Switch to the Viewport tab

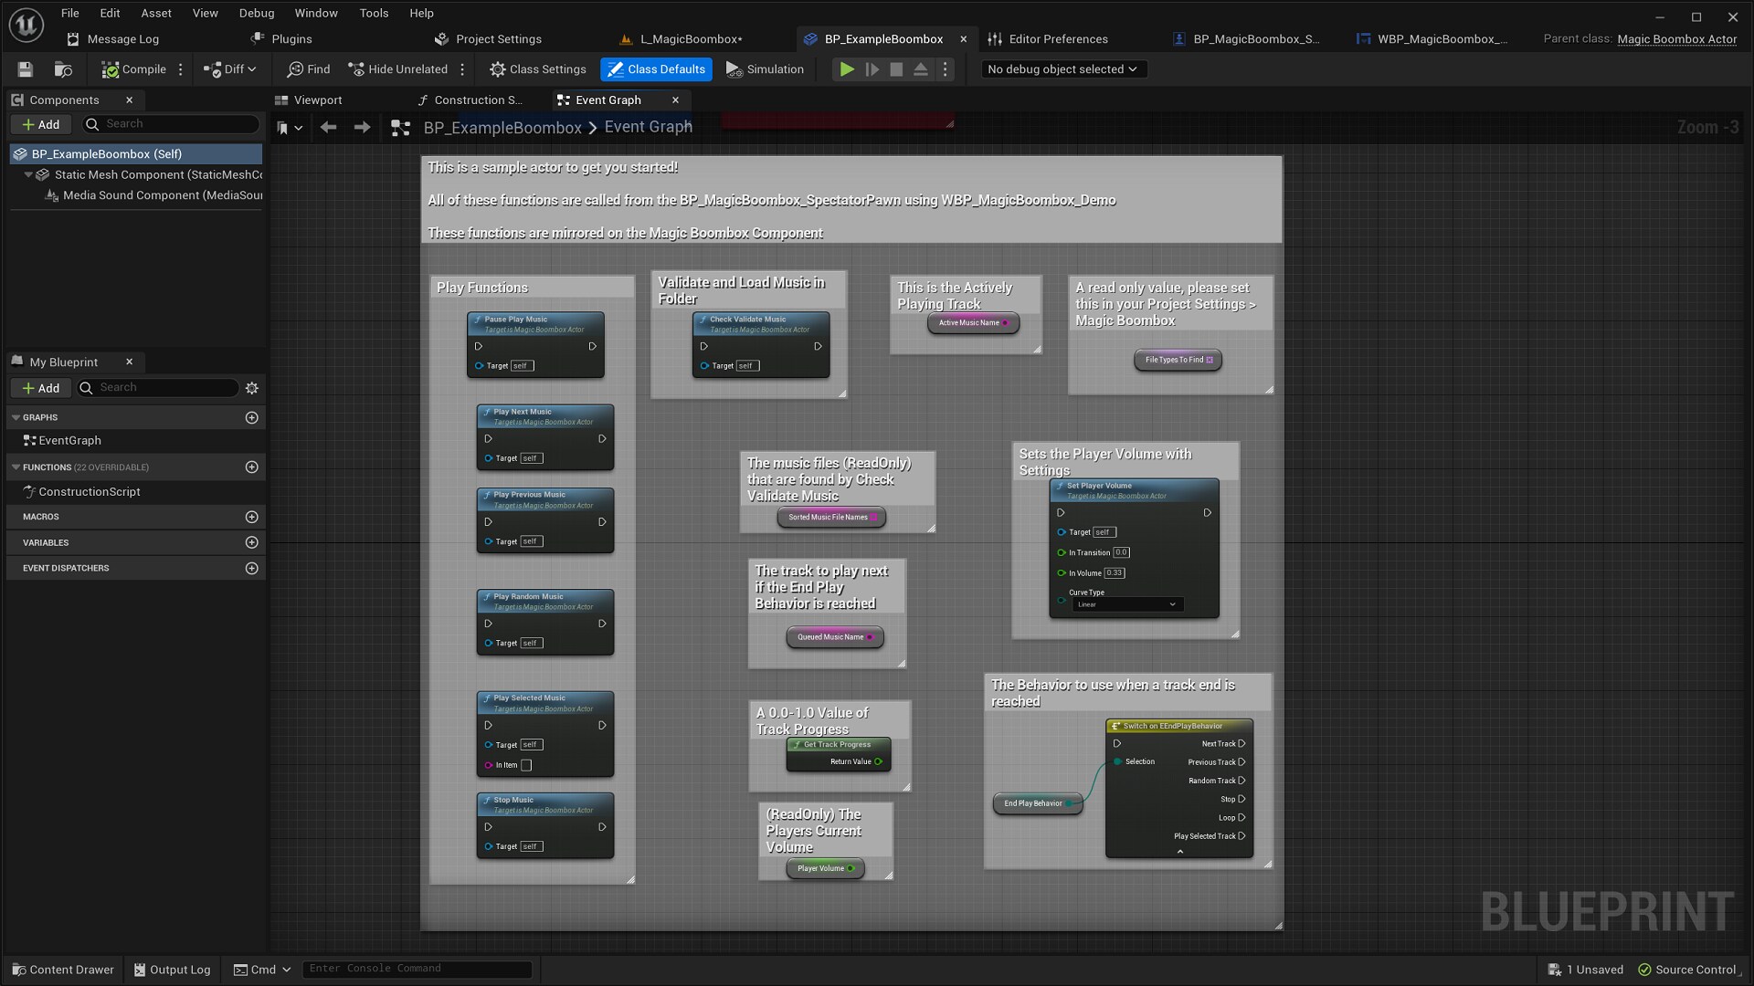point(318,100)
